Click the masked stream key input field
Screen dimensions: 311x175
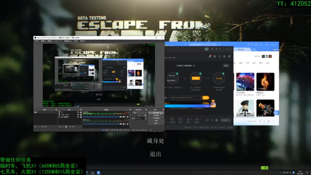click(185, 98)
